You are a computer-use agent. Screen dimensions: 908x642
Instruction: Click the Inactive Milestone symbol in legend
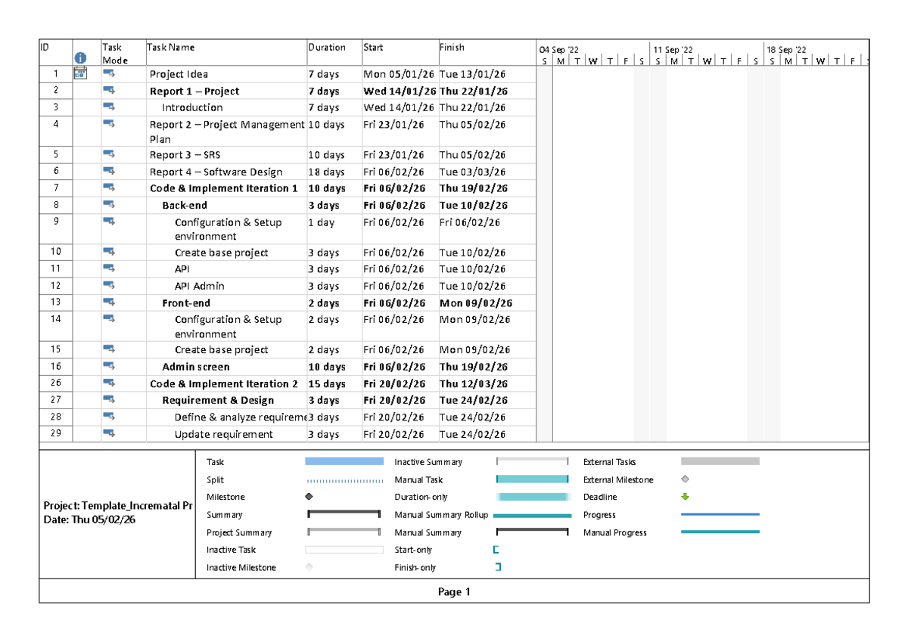[x=309, y=567]
